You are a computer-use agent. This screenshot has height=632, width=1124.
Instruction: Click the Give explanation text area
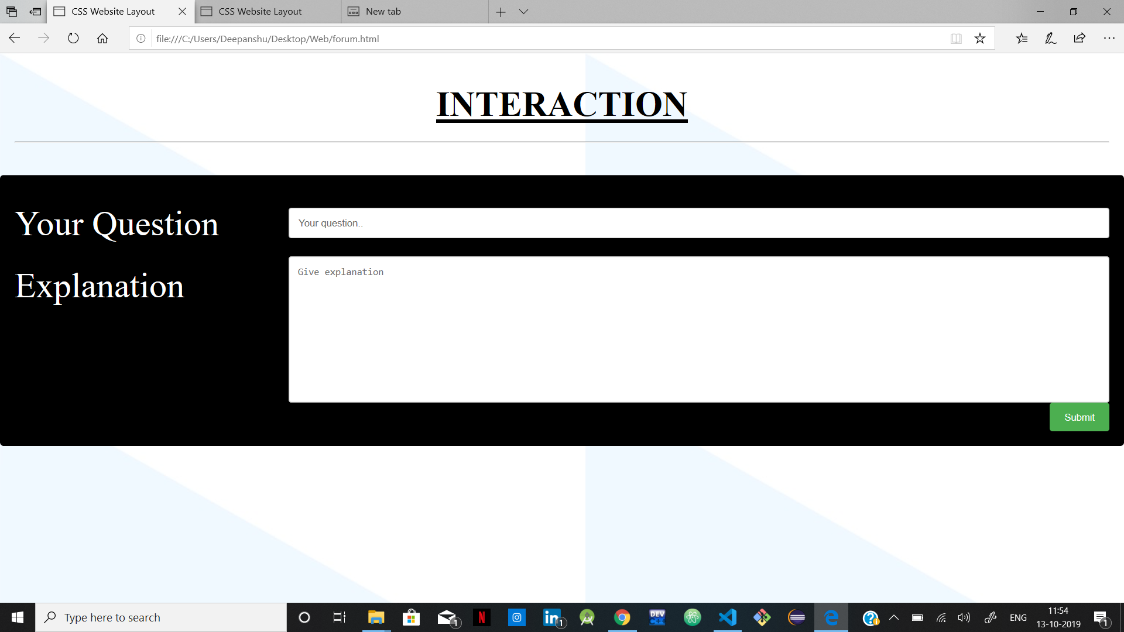(x=698, y=329)
